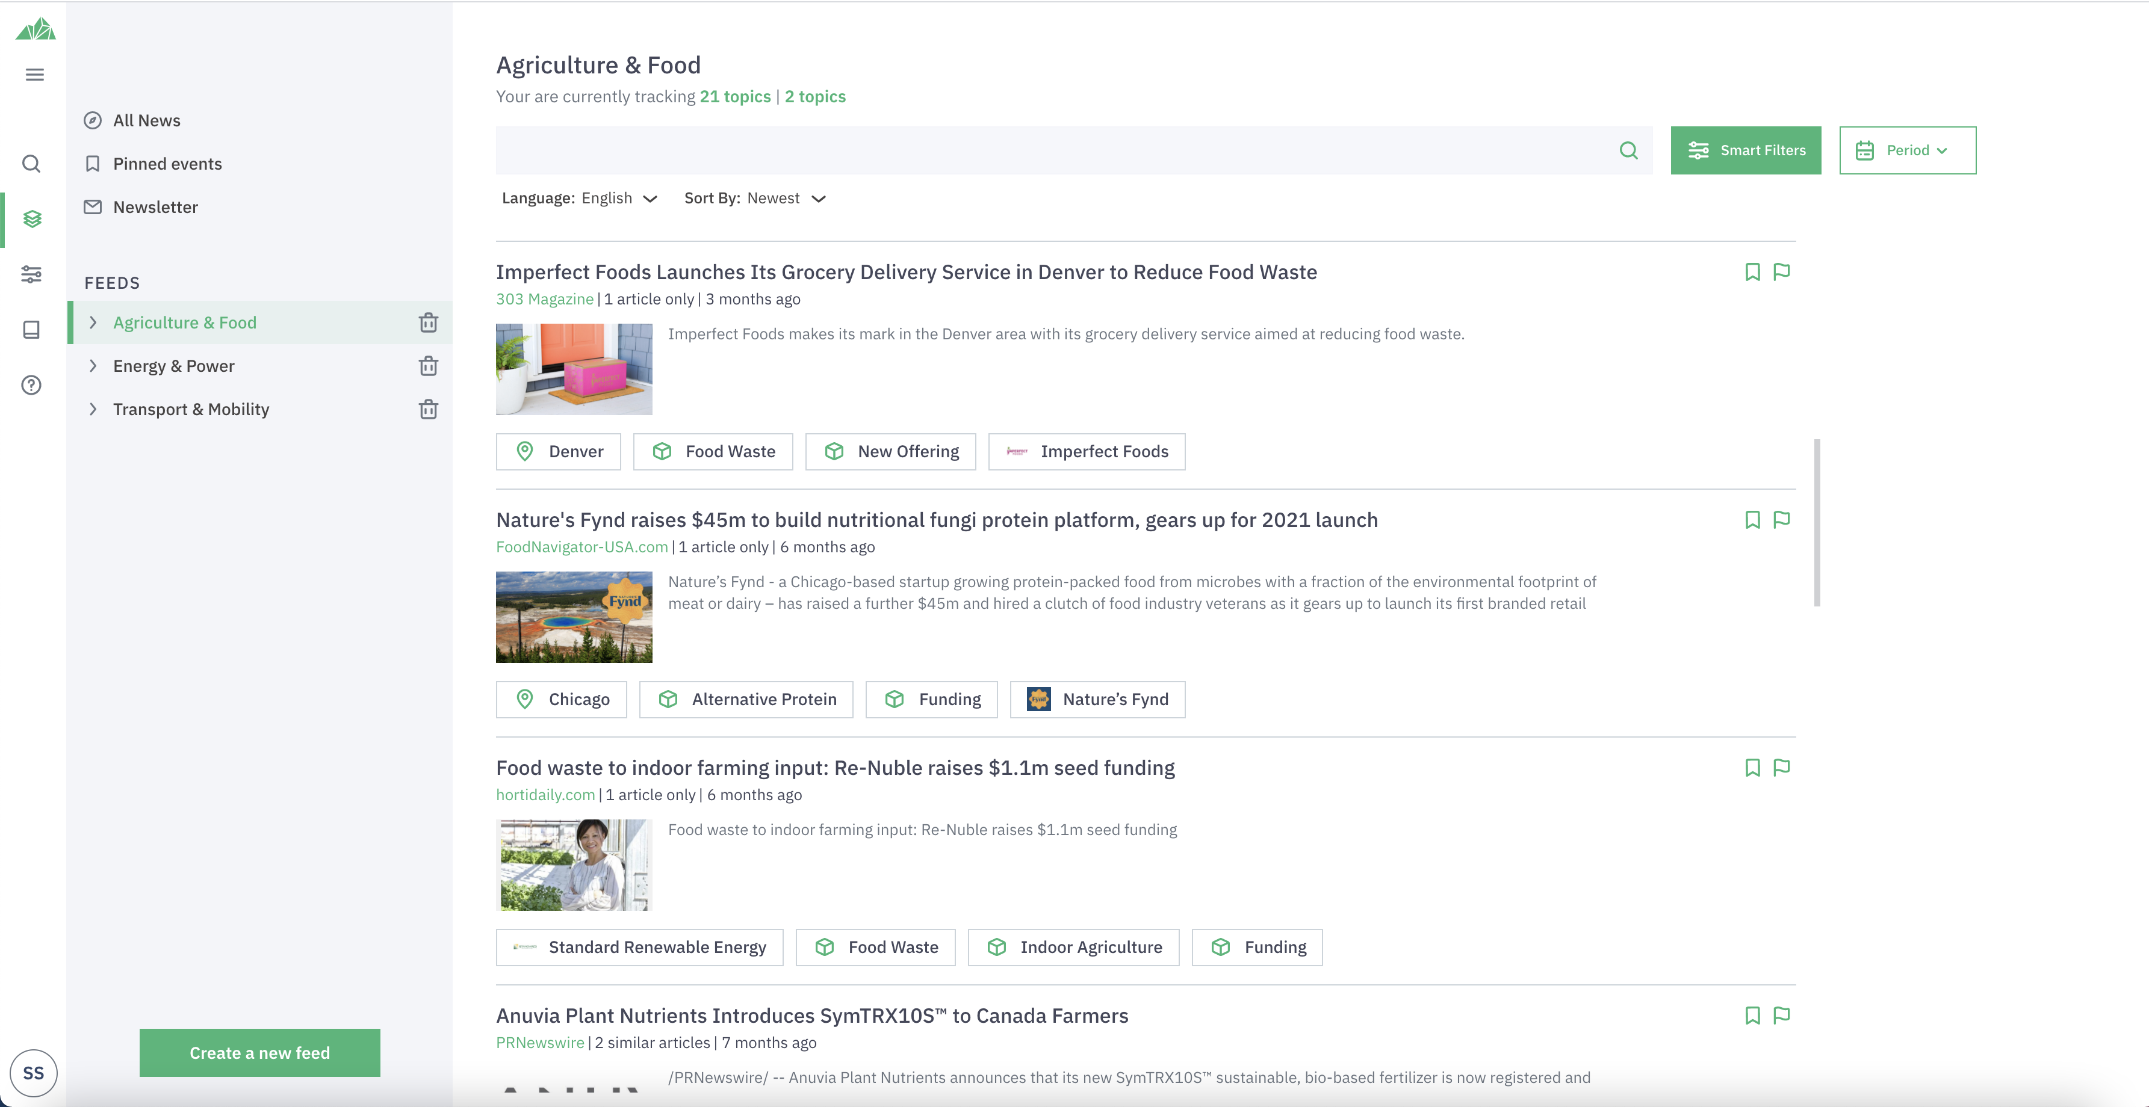Click the search icon in left sidebar

pyautogui.click(x=32, y=164)
